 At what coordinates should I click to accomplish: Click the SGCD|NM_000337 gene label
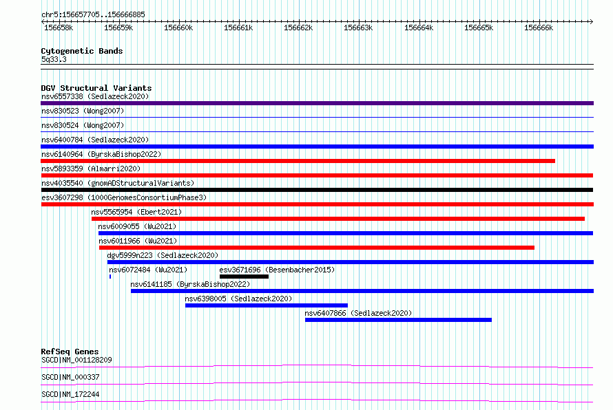[x=70, y=377]
